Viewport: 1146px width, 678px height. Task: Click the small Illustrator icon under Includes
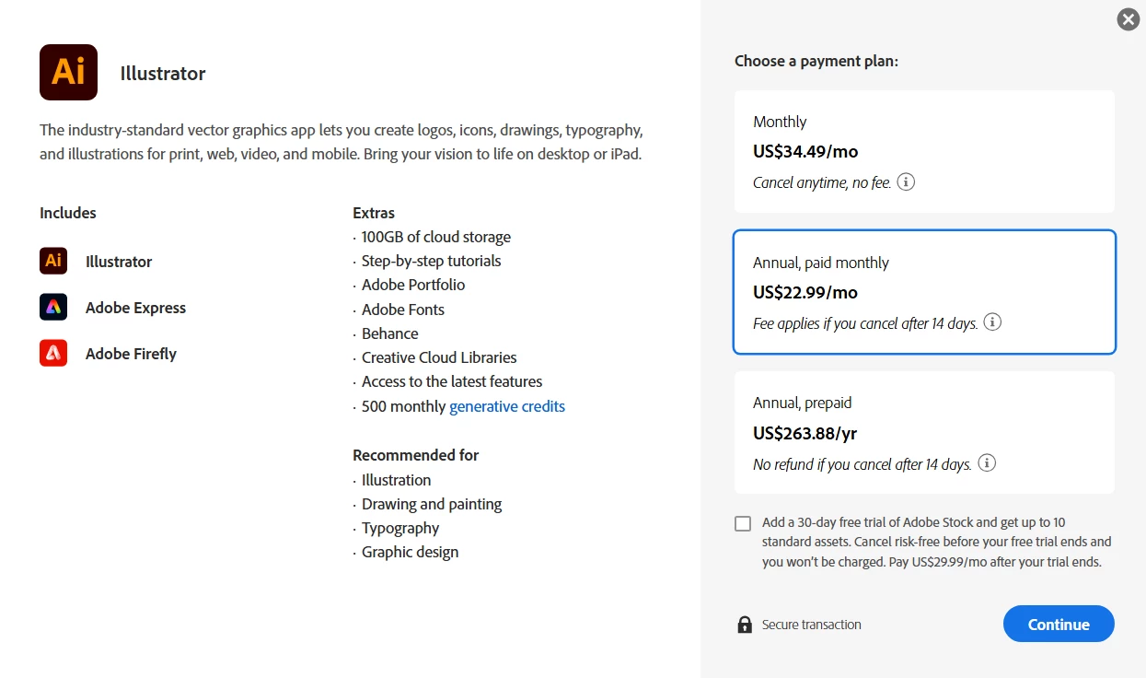click(53, 261)
